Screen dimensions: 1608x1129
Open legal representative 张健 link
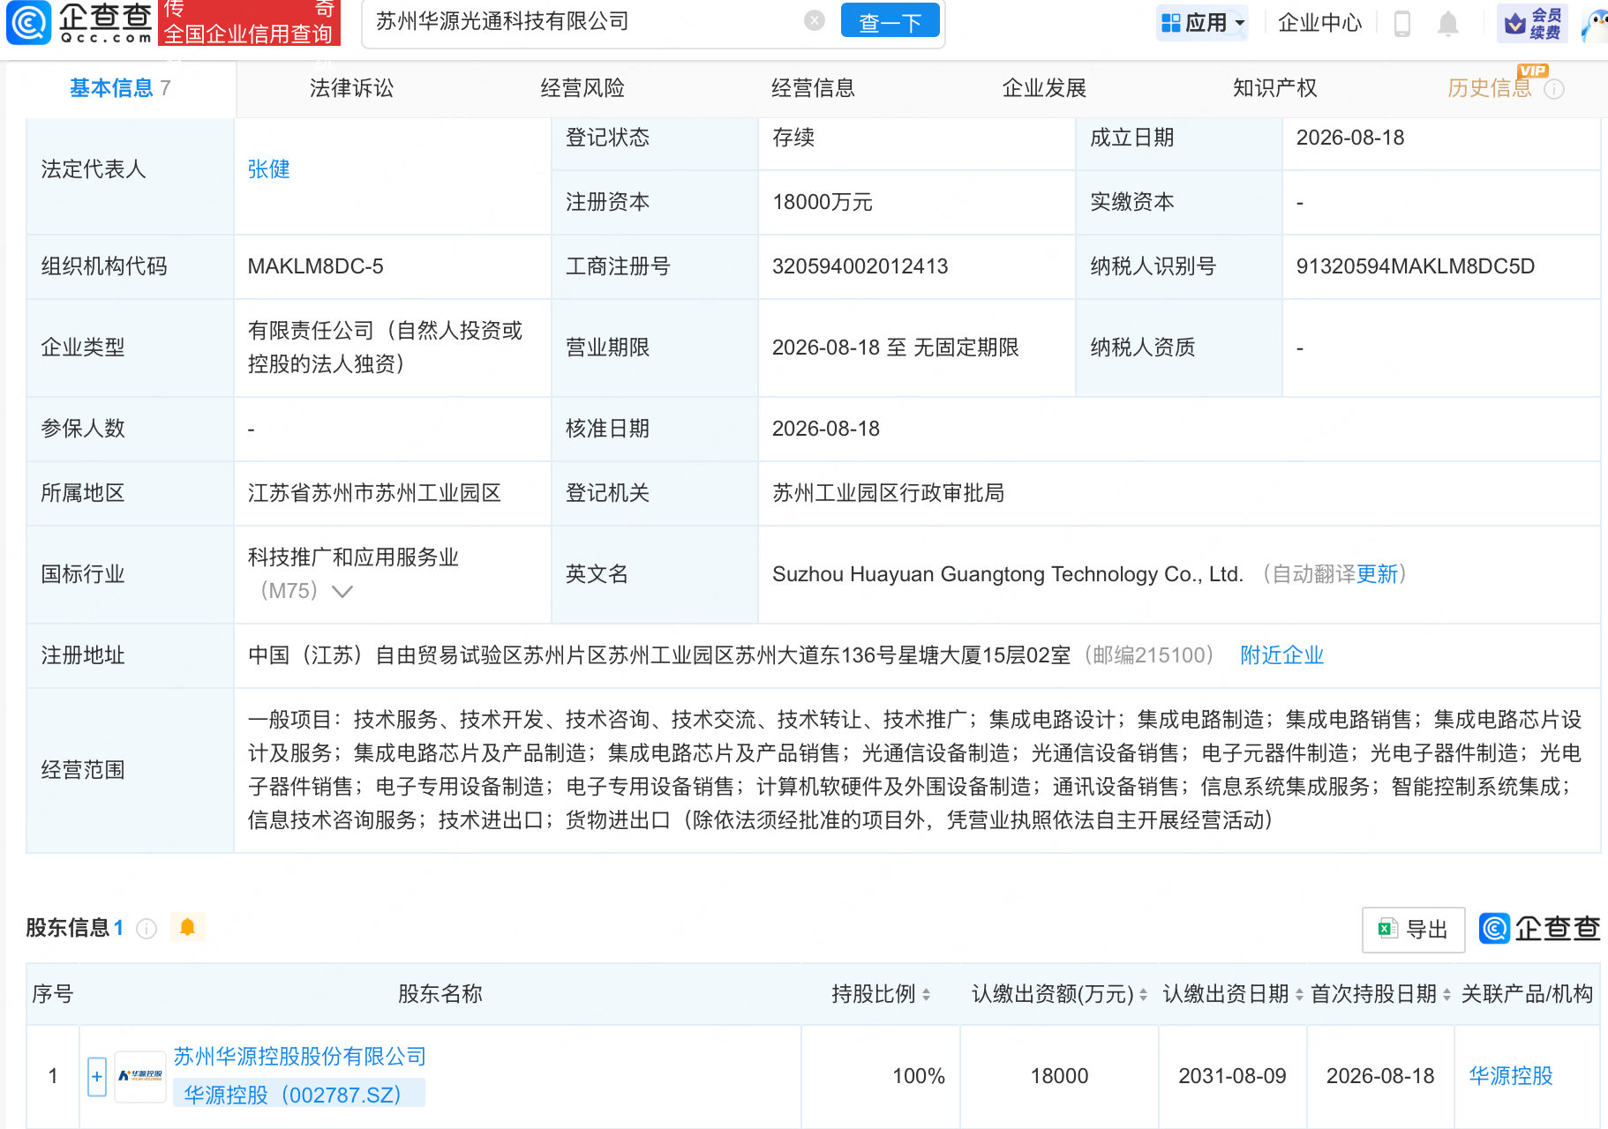[268, 169]
